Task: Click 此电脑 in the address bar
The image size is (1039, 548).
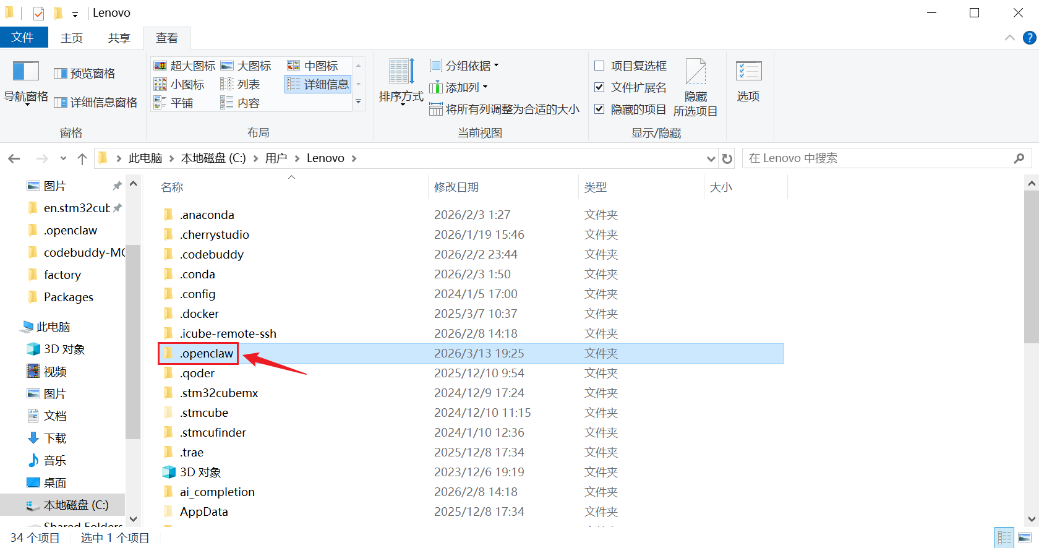Action: click(x=145, y=158)
